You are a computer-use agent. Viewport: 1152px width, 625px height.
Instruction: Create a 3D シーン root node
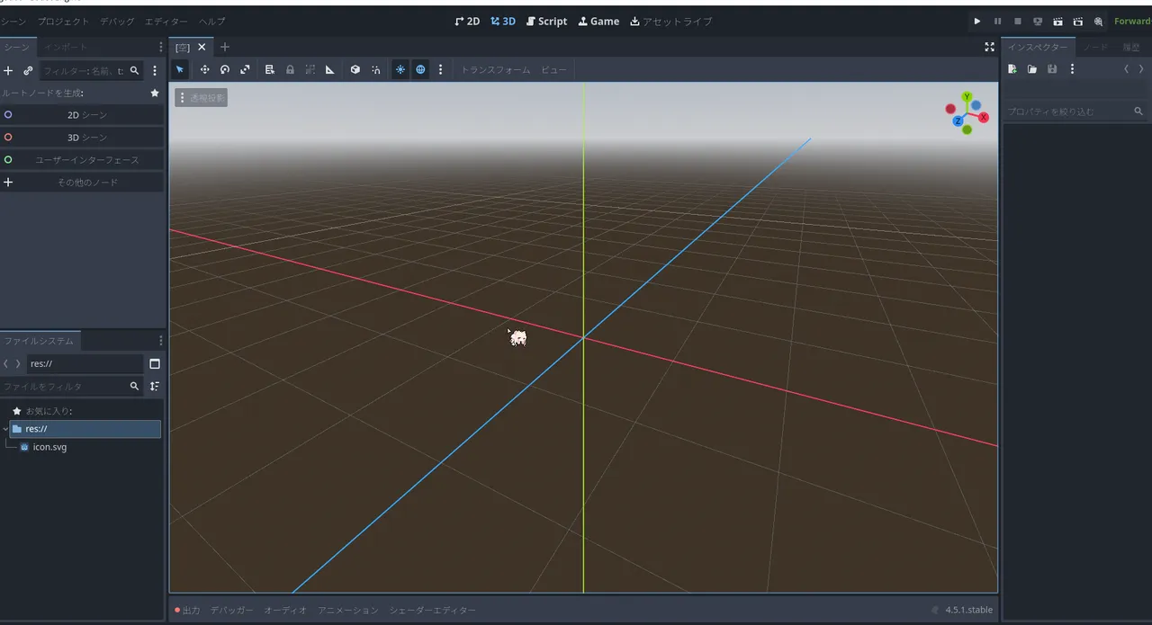[x=86, y=138]
